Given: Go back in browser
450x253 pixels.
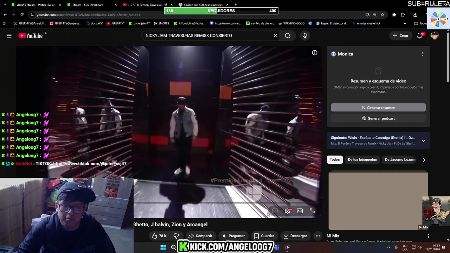Looking at the screenshot, I should [x=5, y=15].
